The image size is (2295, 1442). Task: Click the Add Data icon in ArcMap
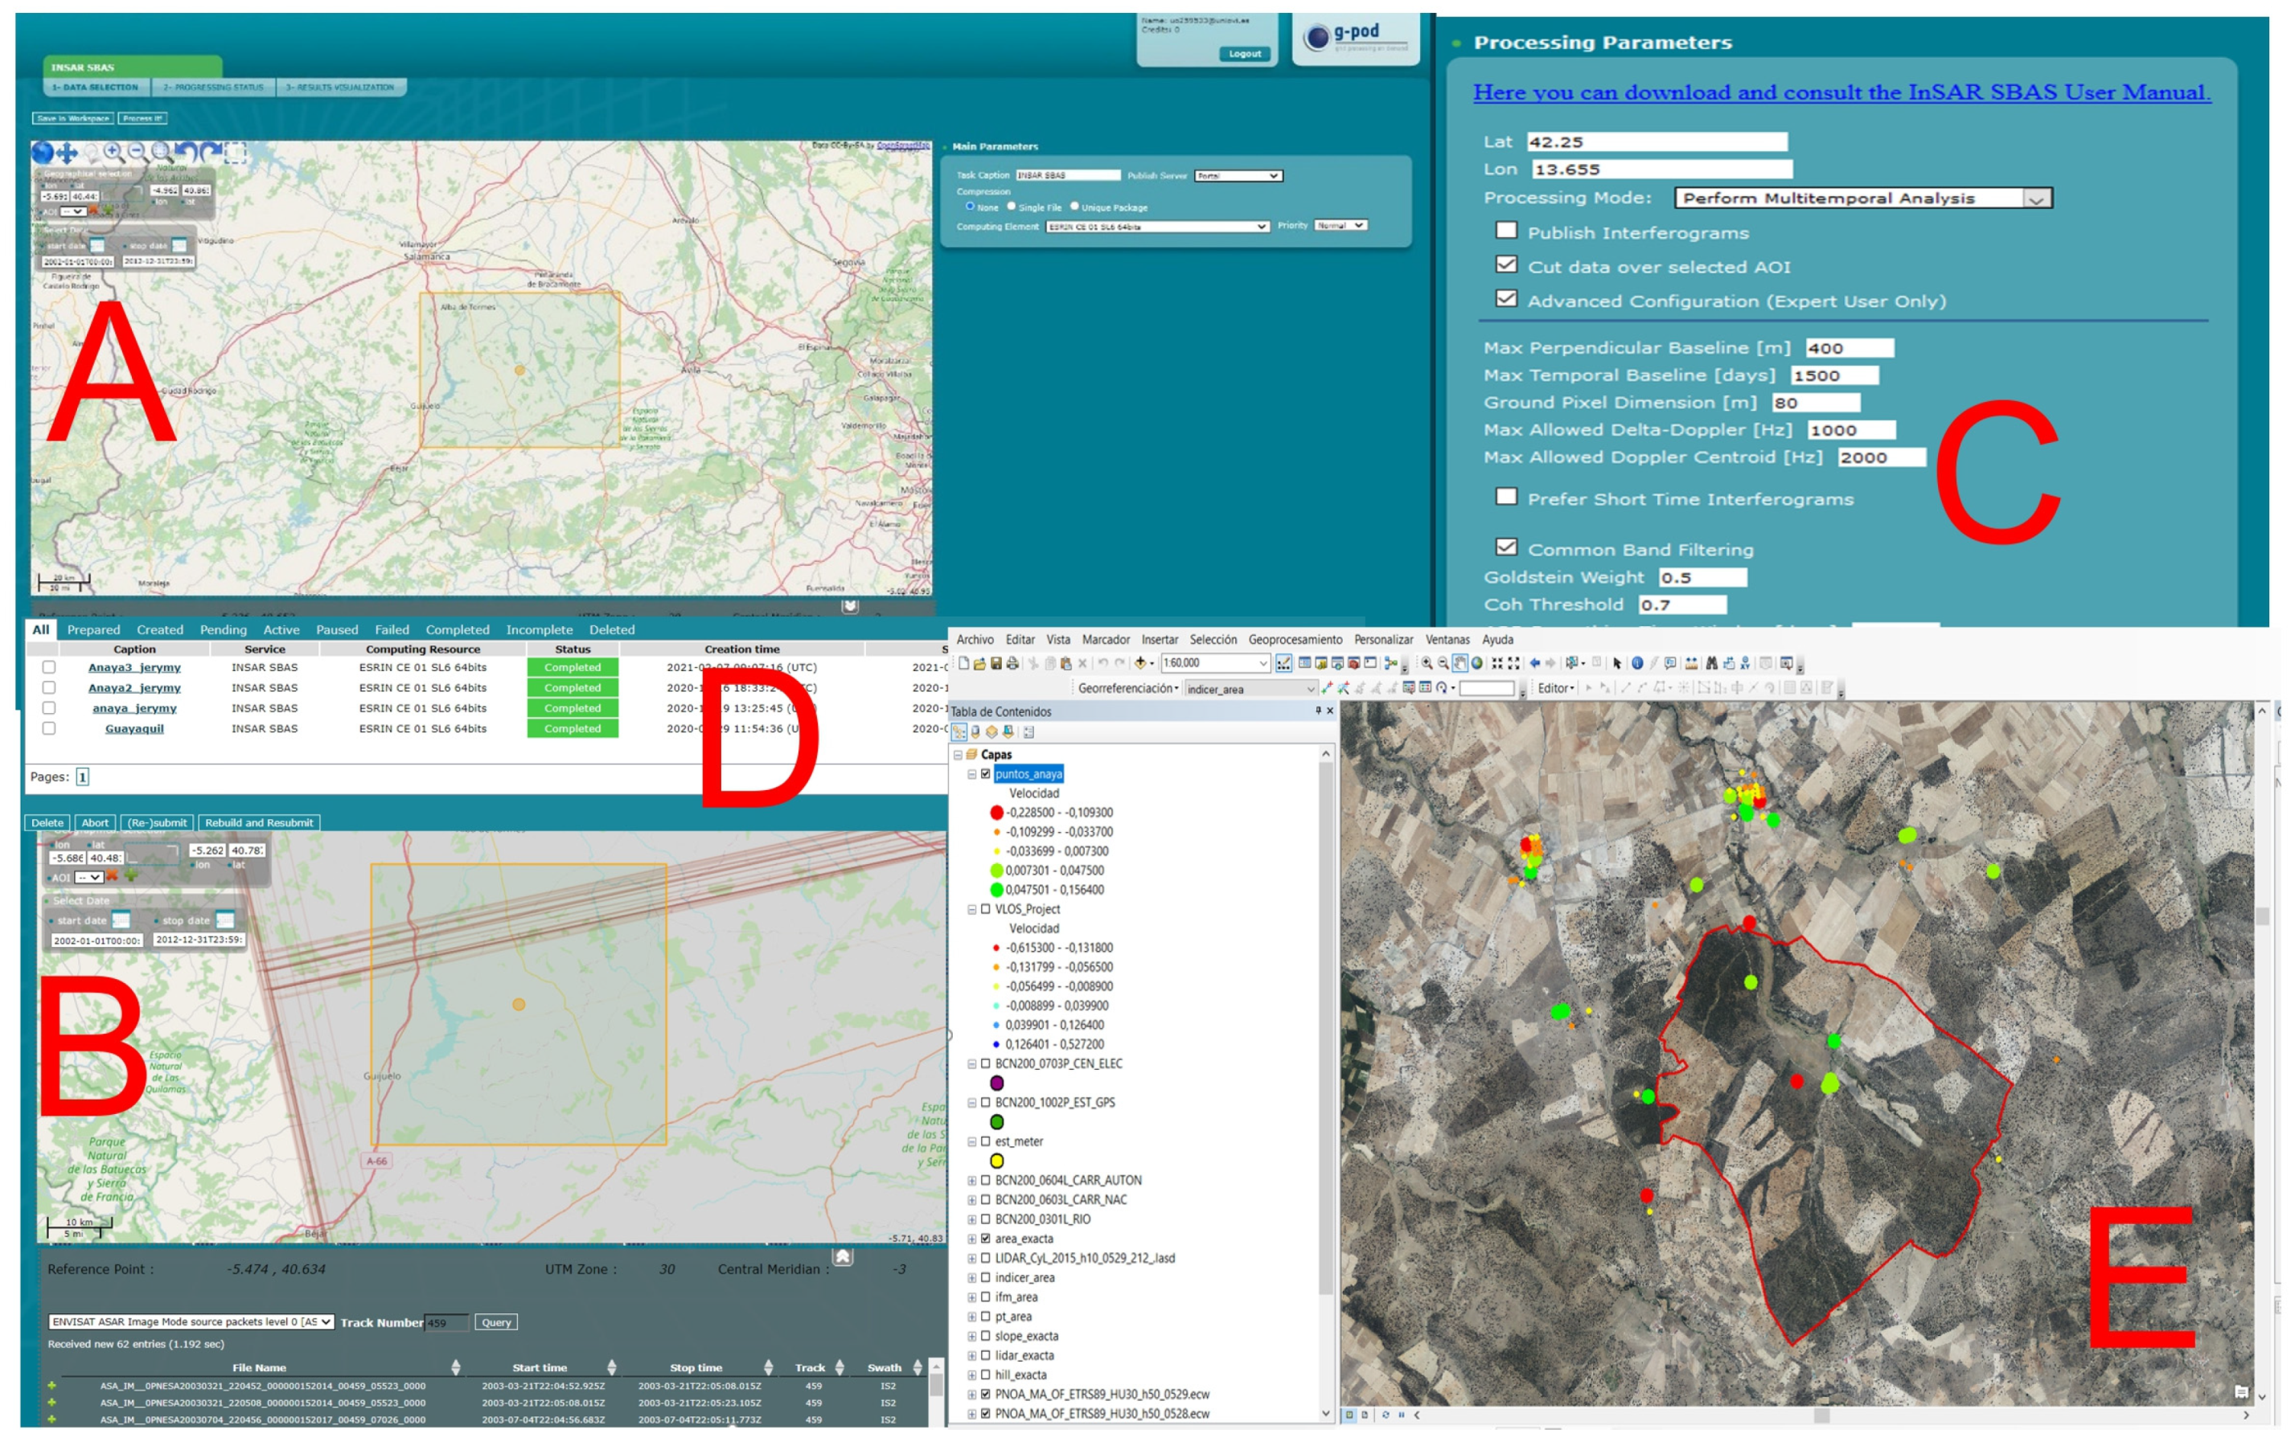pos(1140,664)
